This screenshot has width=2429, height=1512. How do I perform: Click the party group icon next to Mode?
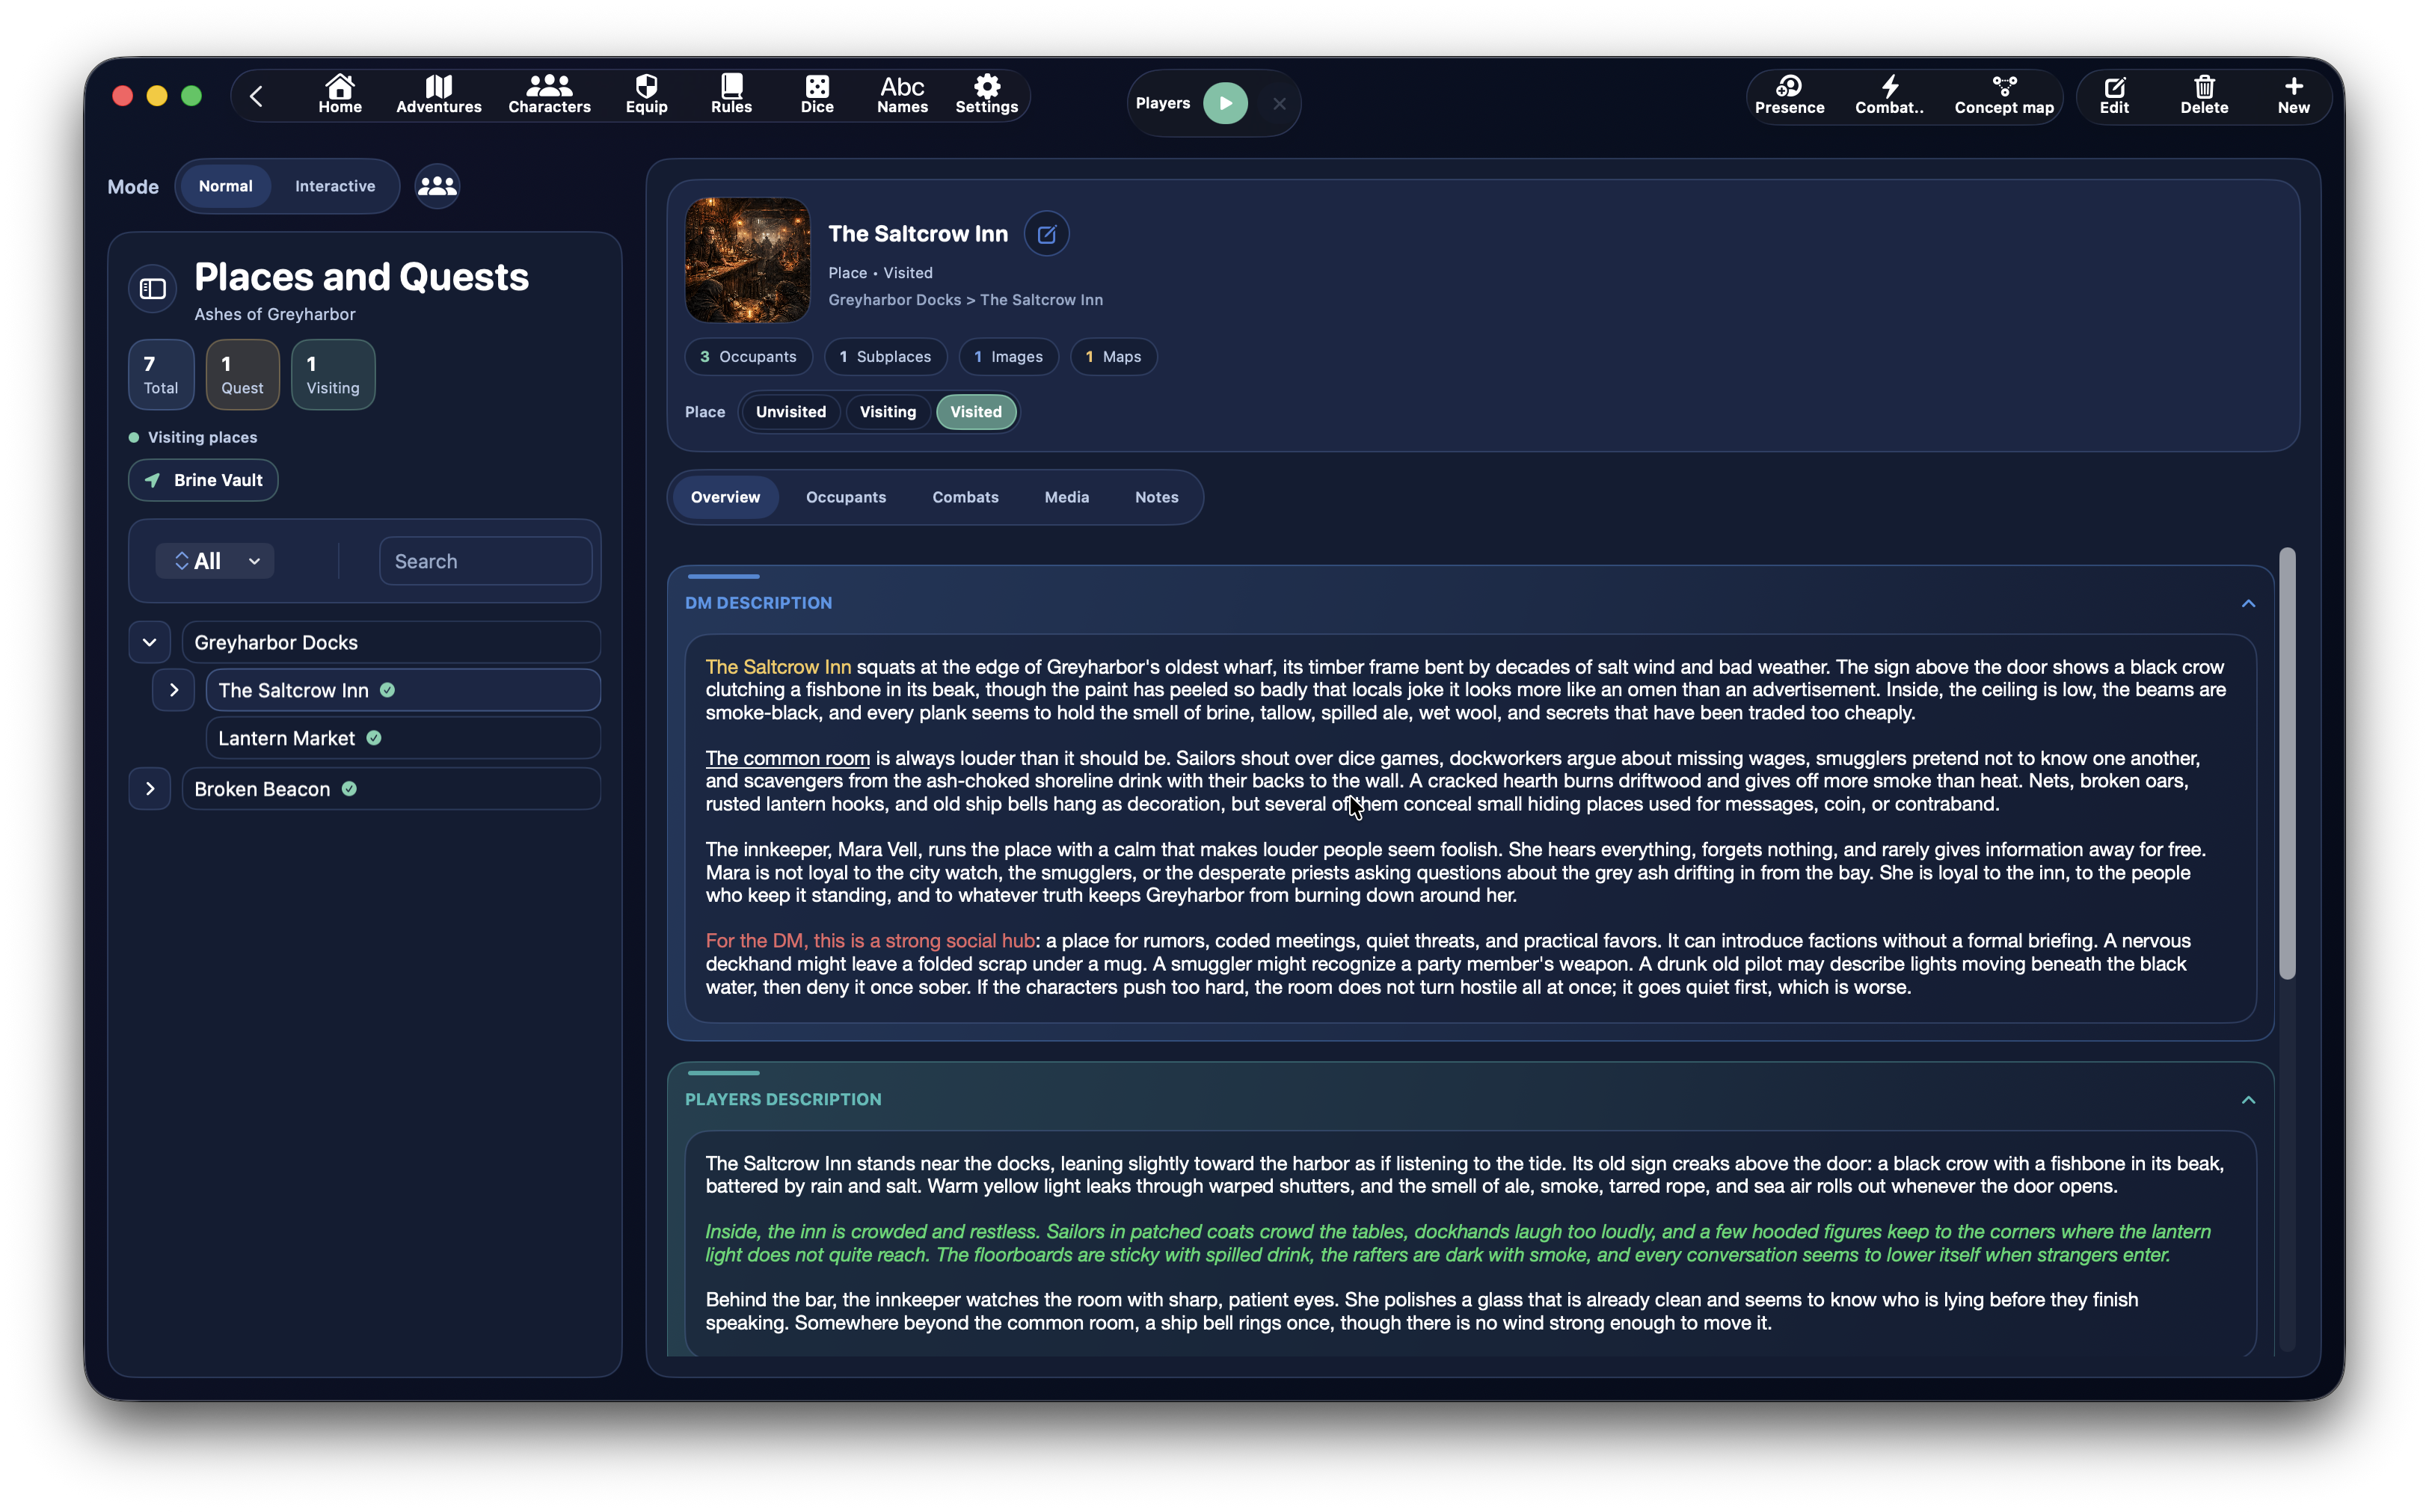[437, 186]
